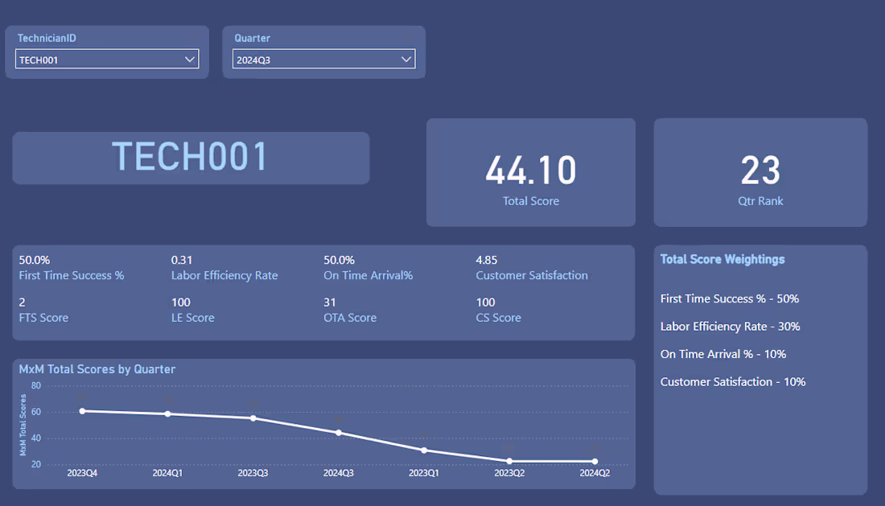Select the lowest point at 2024Q2
885x506 pixels.
pos(594,462)
